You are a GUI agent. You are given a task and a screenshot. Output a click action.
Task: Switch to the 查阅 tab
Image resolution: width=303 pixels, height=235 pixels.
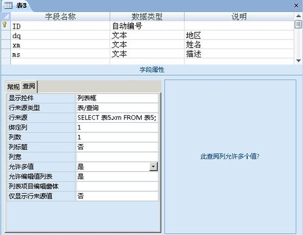point(29,87)
